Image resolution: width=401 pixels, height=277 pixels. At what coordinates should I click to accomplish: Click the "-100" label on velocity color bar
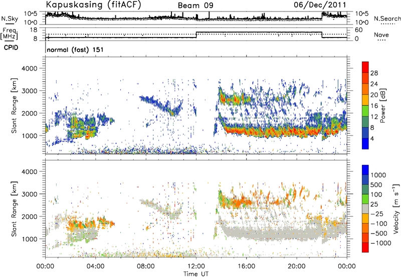379,223
